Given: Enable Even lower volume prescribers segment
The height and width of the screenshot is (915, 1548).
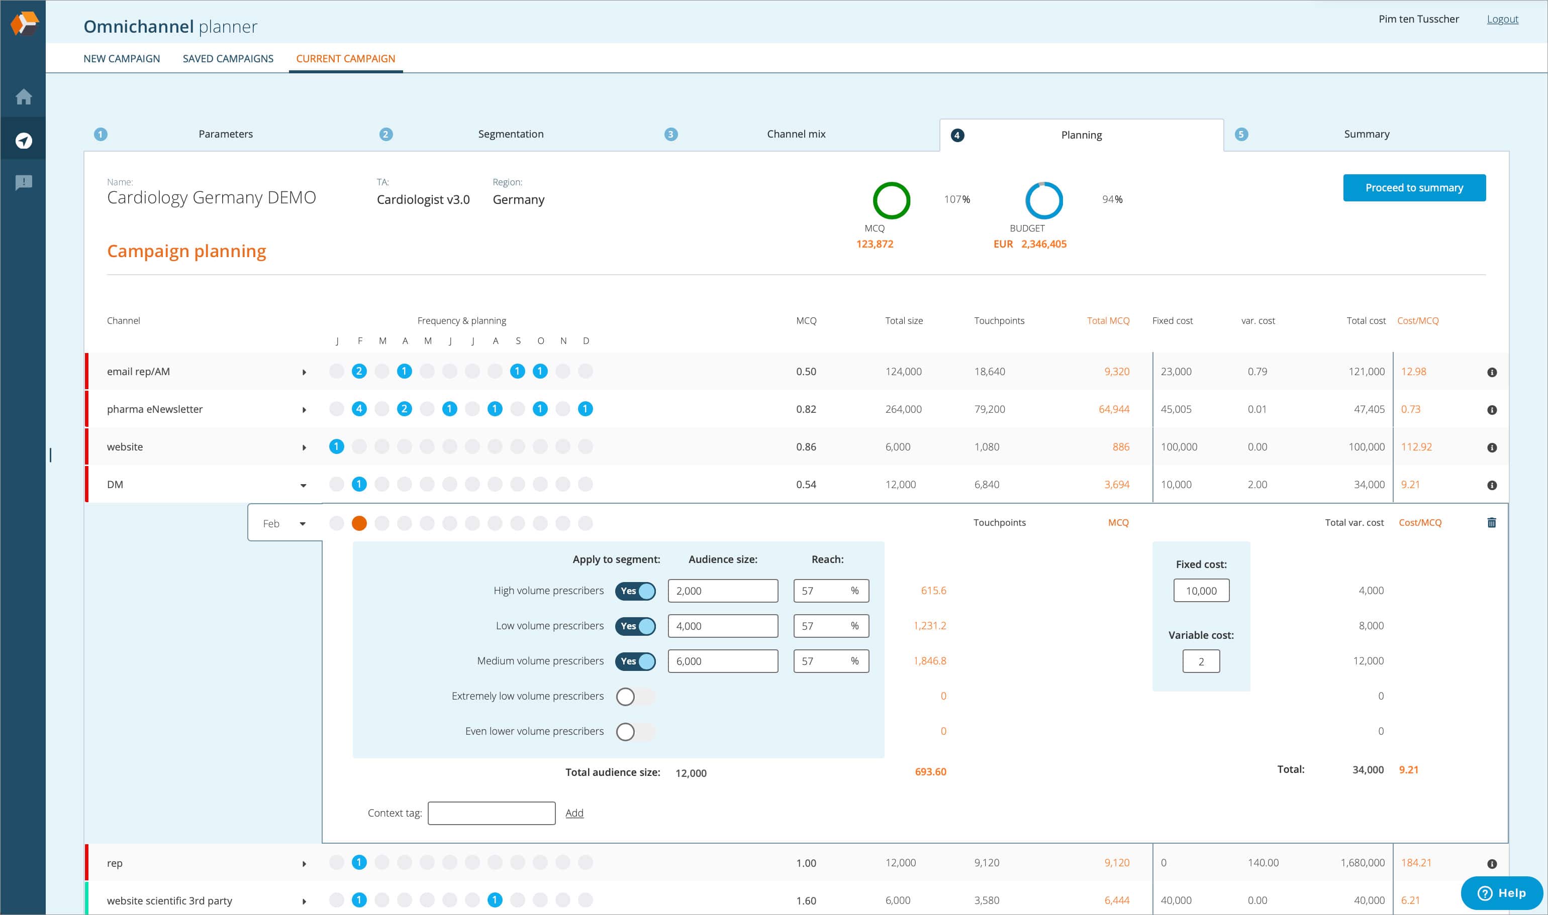Looking at the screenshot, I should click(635, 732).
